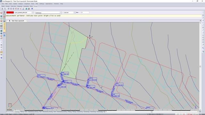Close the Tutor Town Layout.dr4 tab
Image resolution: width=205 pixels, height=115 pixels.
[26, 21]
